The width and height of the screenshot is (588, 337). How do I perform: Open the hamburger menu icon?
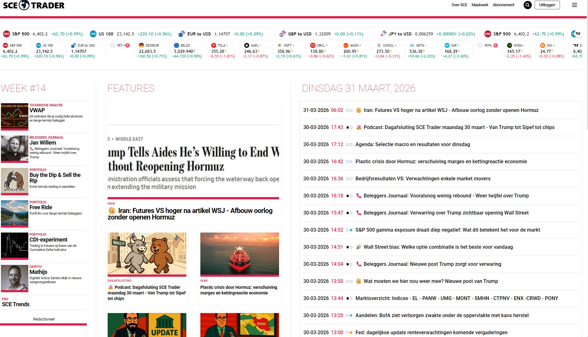tap(575, 5)
